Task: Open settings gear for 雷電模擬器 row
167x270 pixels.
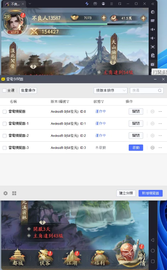Action: 153,111
